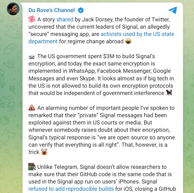Screen dimensions: 194x193
Task: Open "refused to add reproducible builds" link
Action: click(x=71, y=189)
